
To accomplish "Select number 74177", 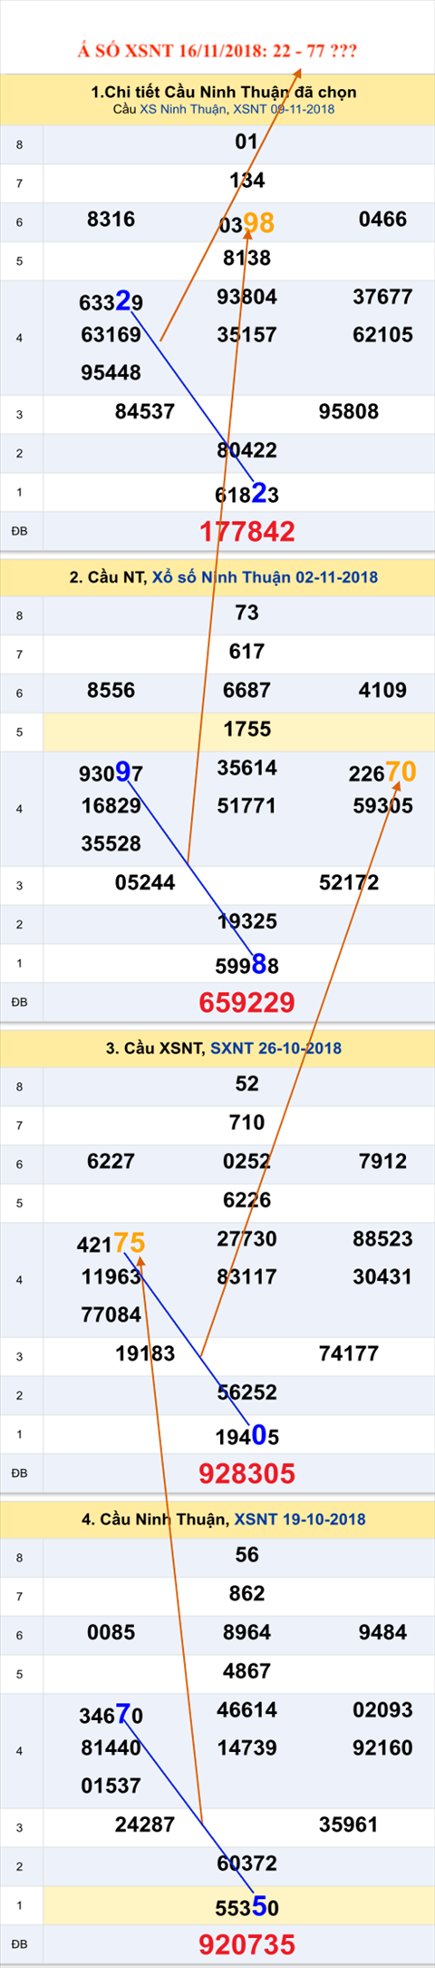I will pyautogui.click(x=349, y=1354).
